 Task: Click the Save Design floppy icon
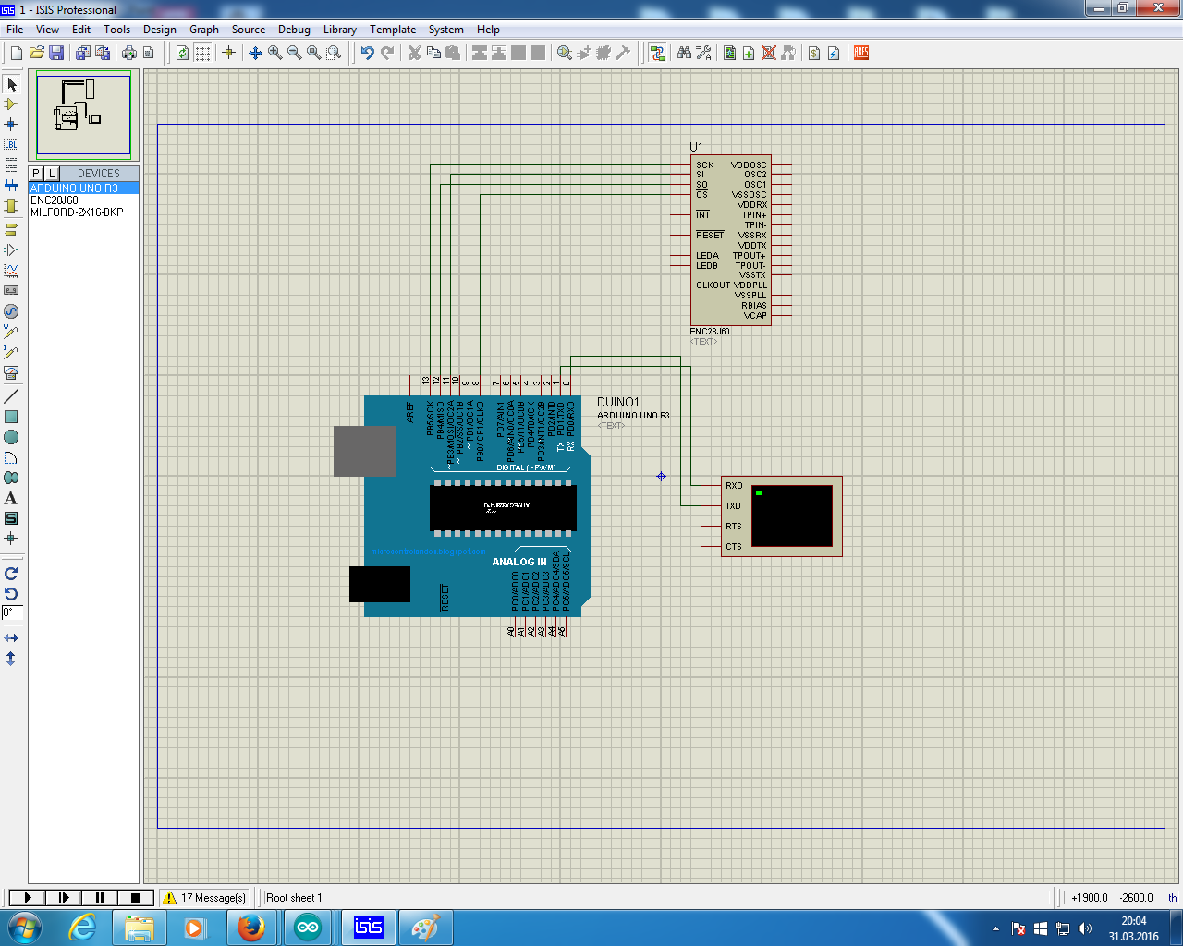coord(56,53)
